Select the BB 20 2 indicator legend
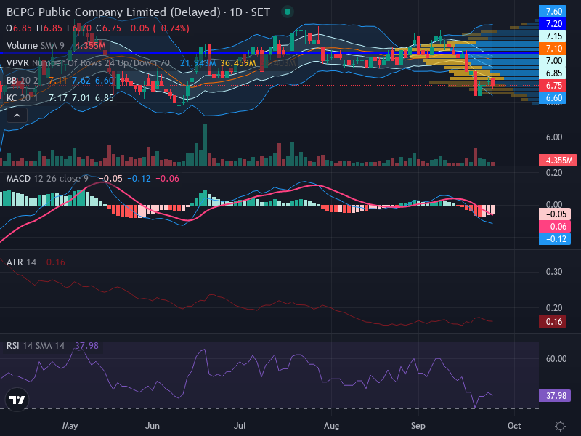This screenshot has height=436, width=581. tap(60, 81)
